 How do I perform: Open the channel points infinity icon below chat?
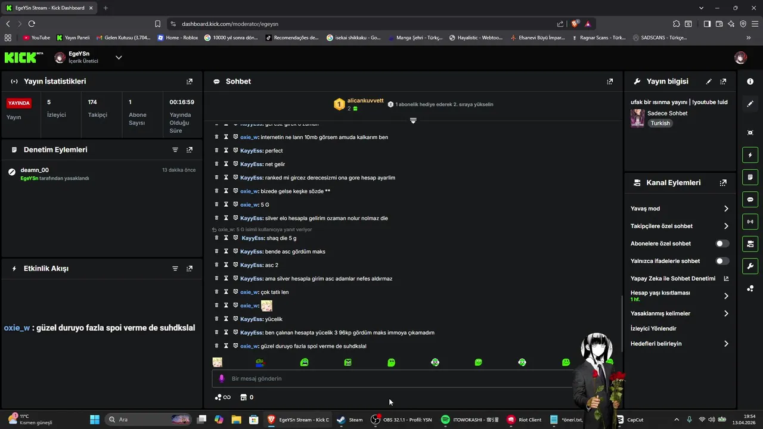point(223,397)
